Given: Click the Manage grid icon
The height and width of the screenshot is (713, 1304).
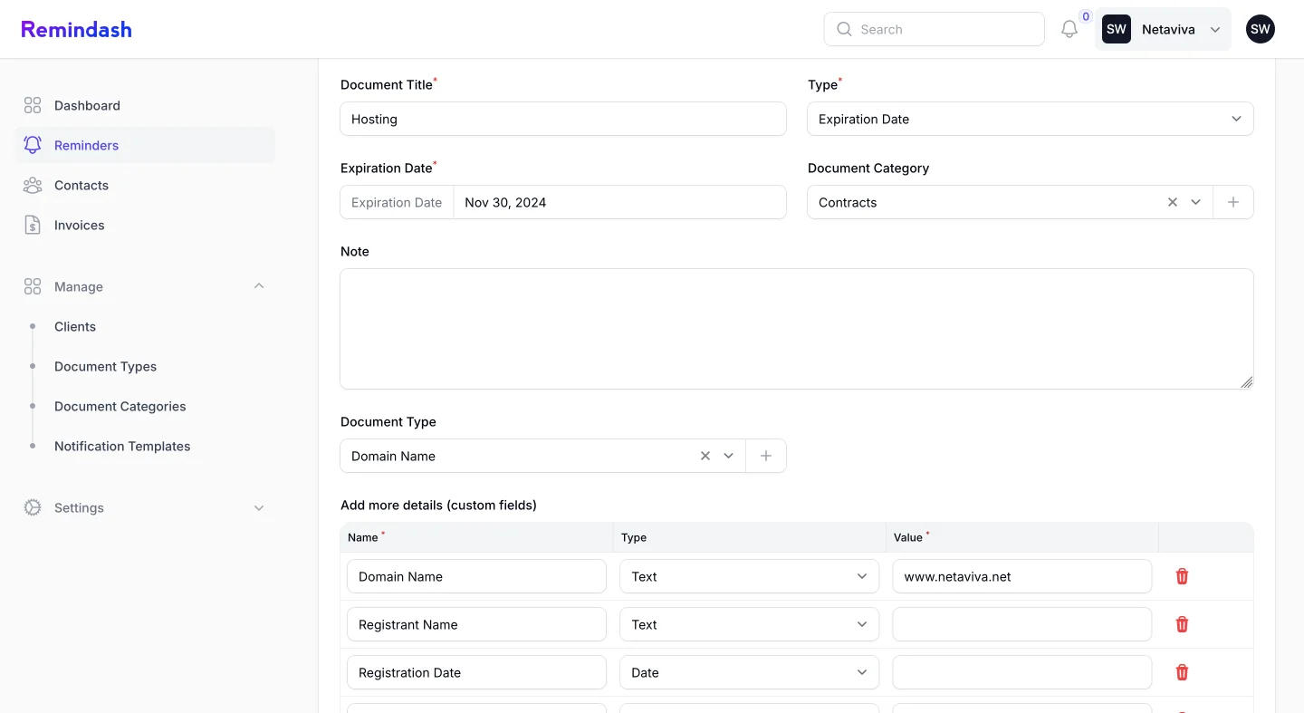Looking at the screenshot, I should 33,286.
